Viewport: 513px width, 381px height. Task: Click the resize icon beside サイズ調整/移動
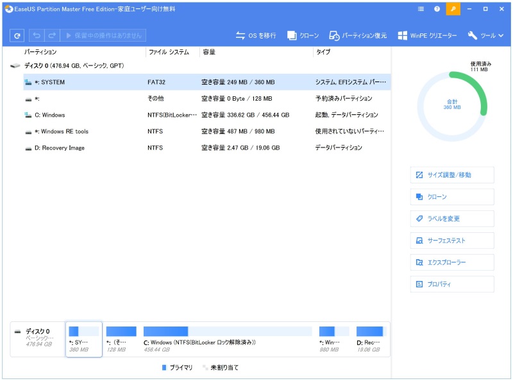point(419,175)
